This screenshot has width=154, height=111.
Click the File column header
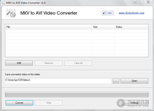point(49,27)
